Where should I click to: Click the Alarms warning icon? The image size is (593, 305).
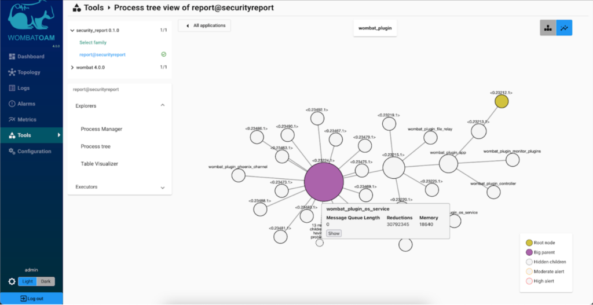tap(12, 104)
